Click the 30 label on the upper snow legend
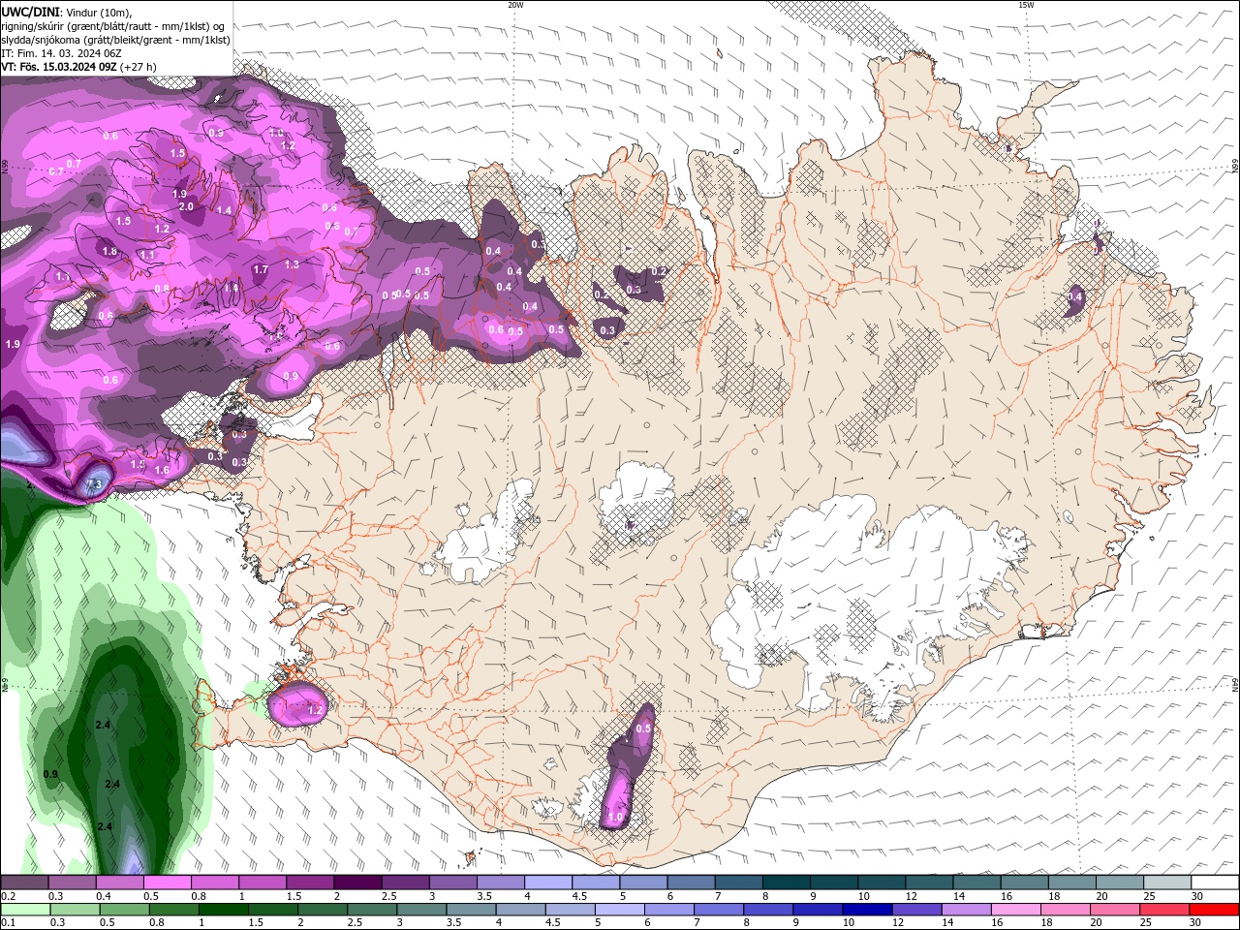1240x930 pixels. (1197, 896)
